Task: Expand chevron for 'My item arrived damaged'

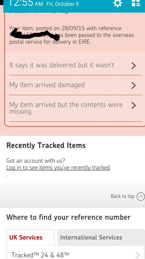Action: pyautogui.click(x=133, y=85)
